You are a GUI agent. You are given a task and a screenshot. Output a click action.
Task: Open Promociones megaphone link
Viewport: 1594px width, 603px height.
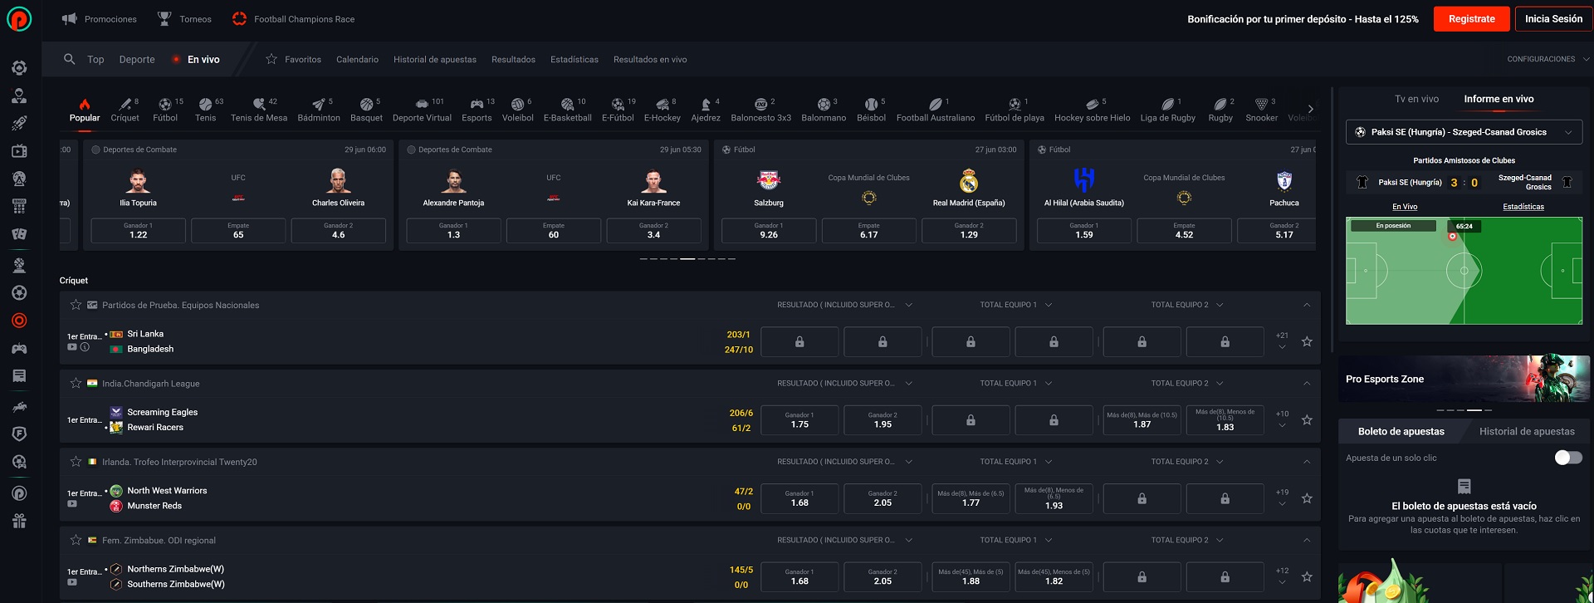click(99, 19)
